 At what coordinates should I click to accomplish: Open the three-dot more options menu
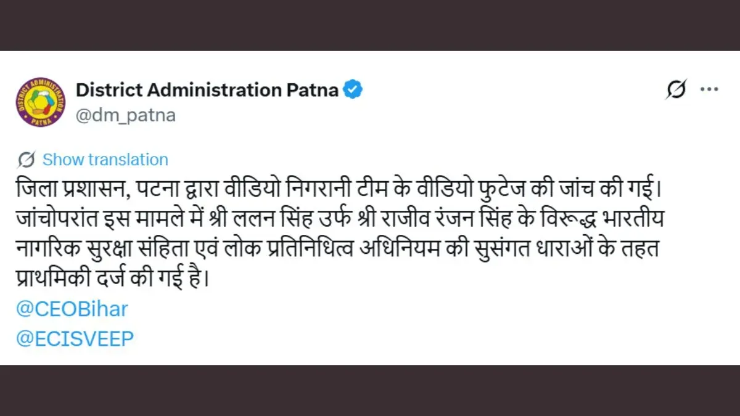(x=709, y=90)
